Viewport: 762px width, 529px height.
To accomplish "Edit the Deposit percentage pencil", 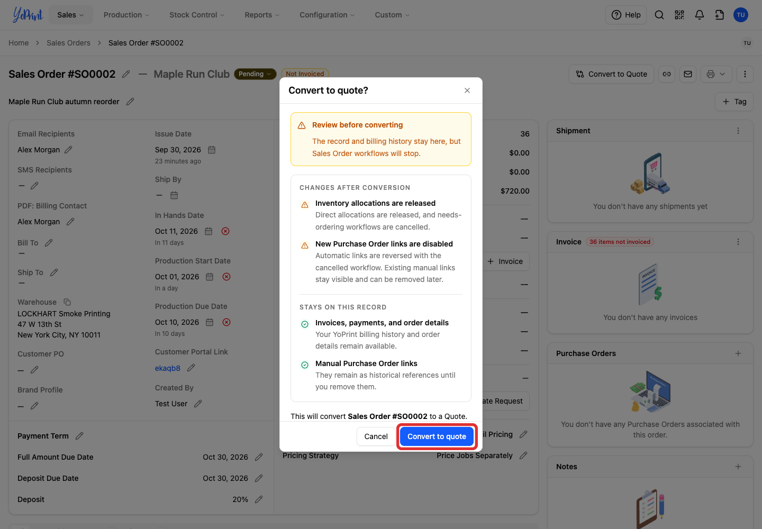I will click(259, 499).
